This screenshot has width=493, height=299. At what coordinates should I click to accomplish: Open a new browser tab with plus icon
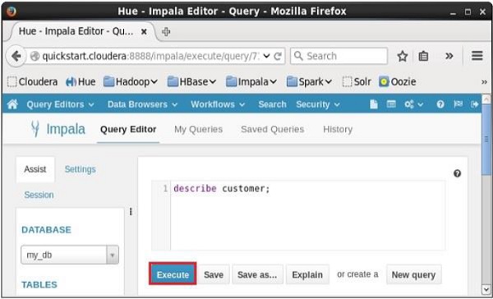pos(166,31)
